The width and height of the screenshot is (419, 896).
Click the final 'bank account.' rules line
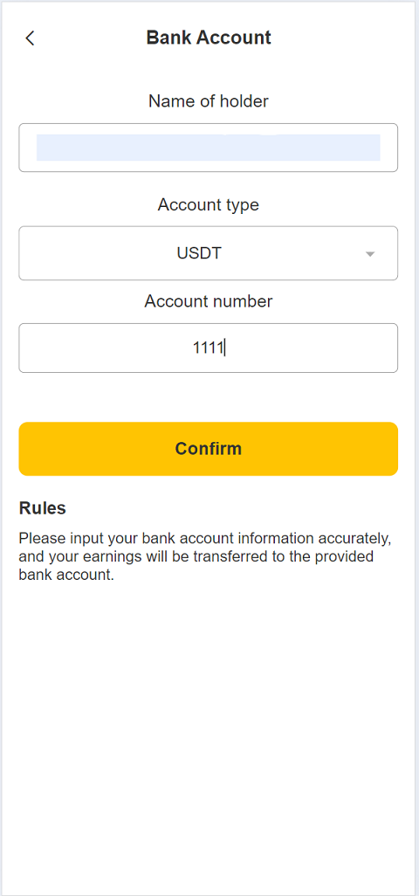pyautogui.click(x=67, y=575)
